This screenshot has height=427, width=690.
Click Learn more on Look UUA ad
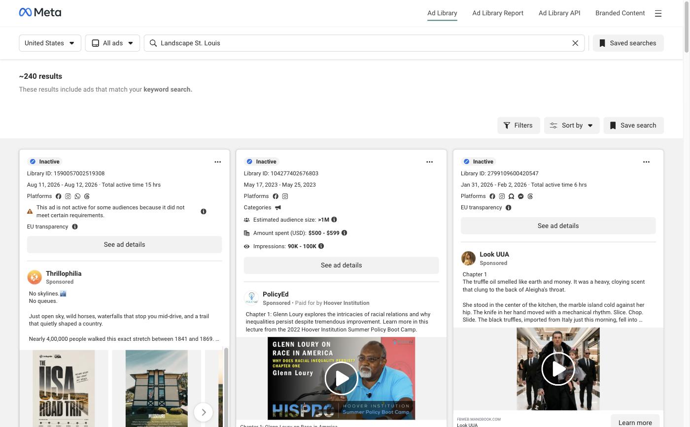point(635,422)
